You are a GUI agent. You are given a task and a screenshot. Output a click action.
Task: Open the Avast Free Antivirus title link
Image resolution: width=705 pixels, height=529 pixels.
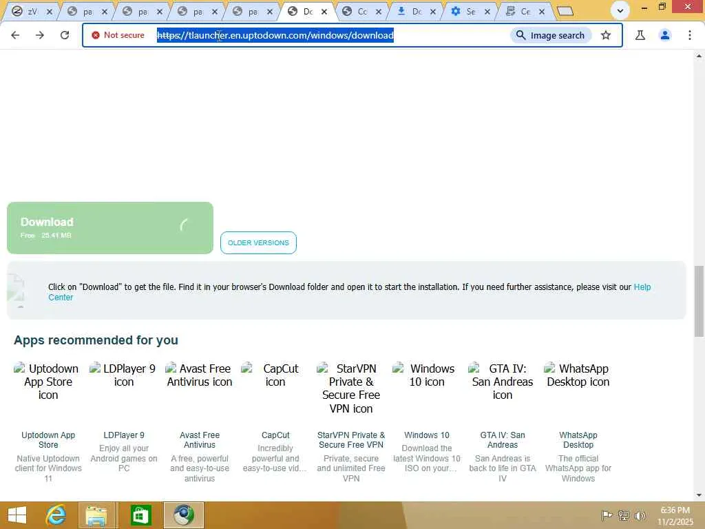(200, 440)
